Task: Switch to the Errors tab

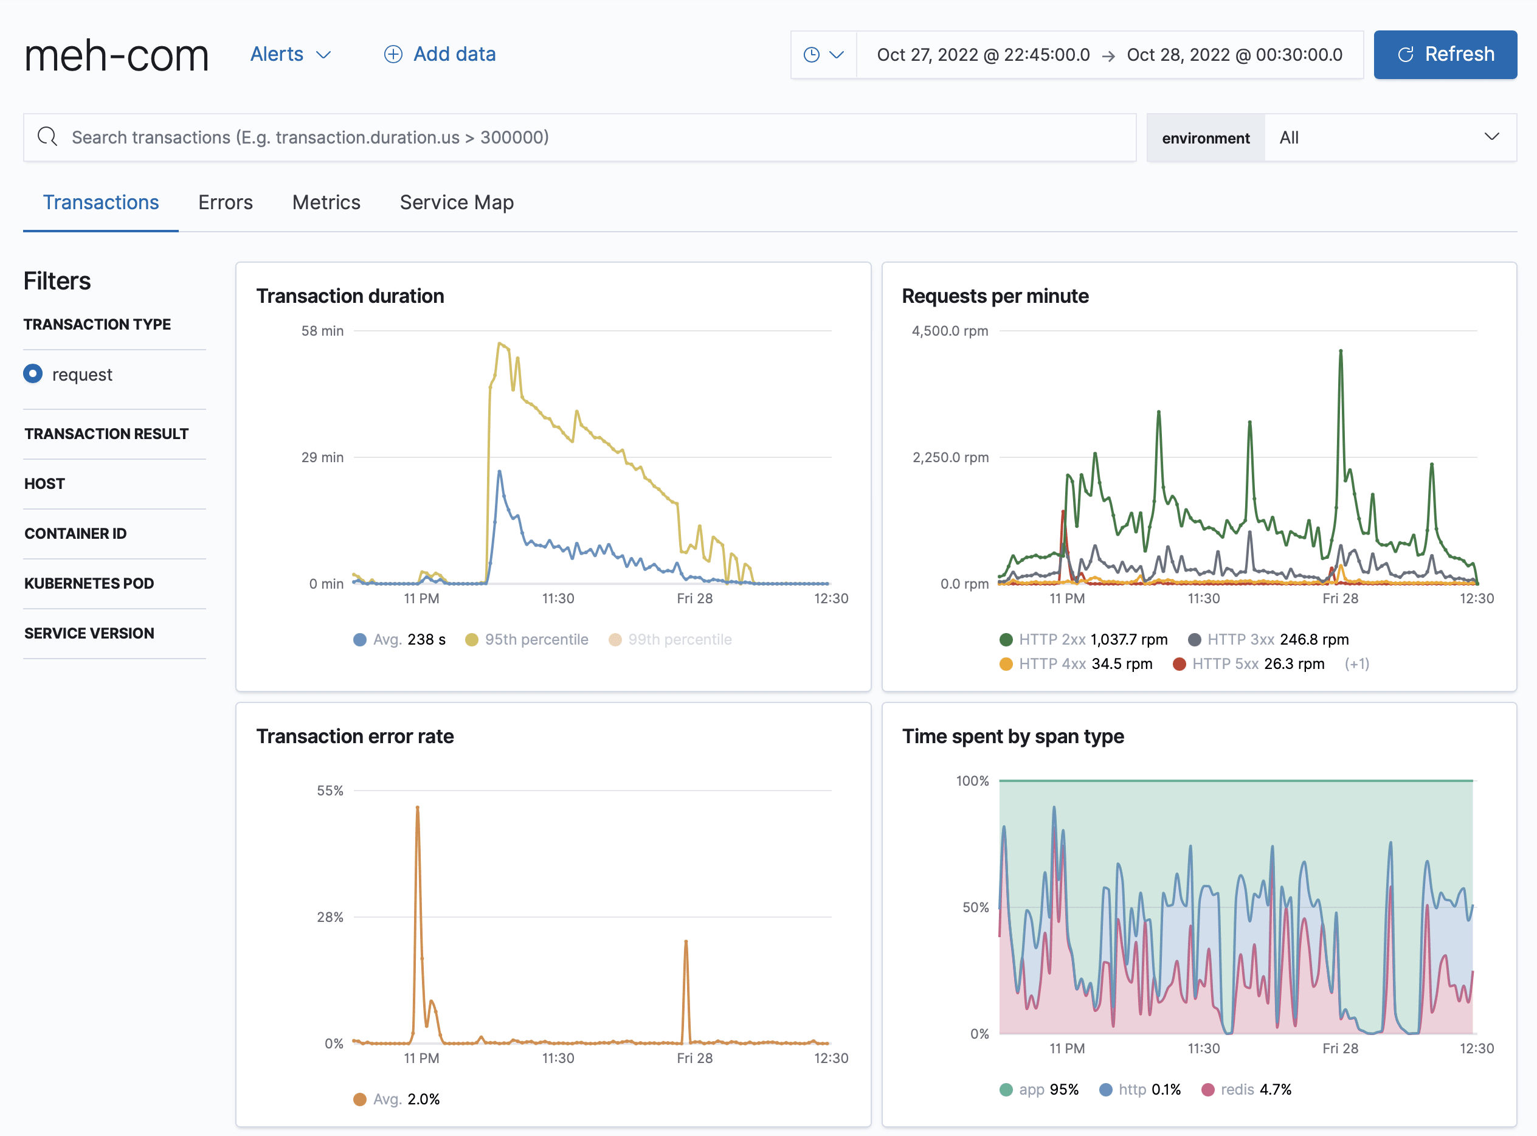Action: point(226,202)
